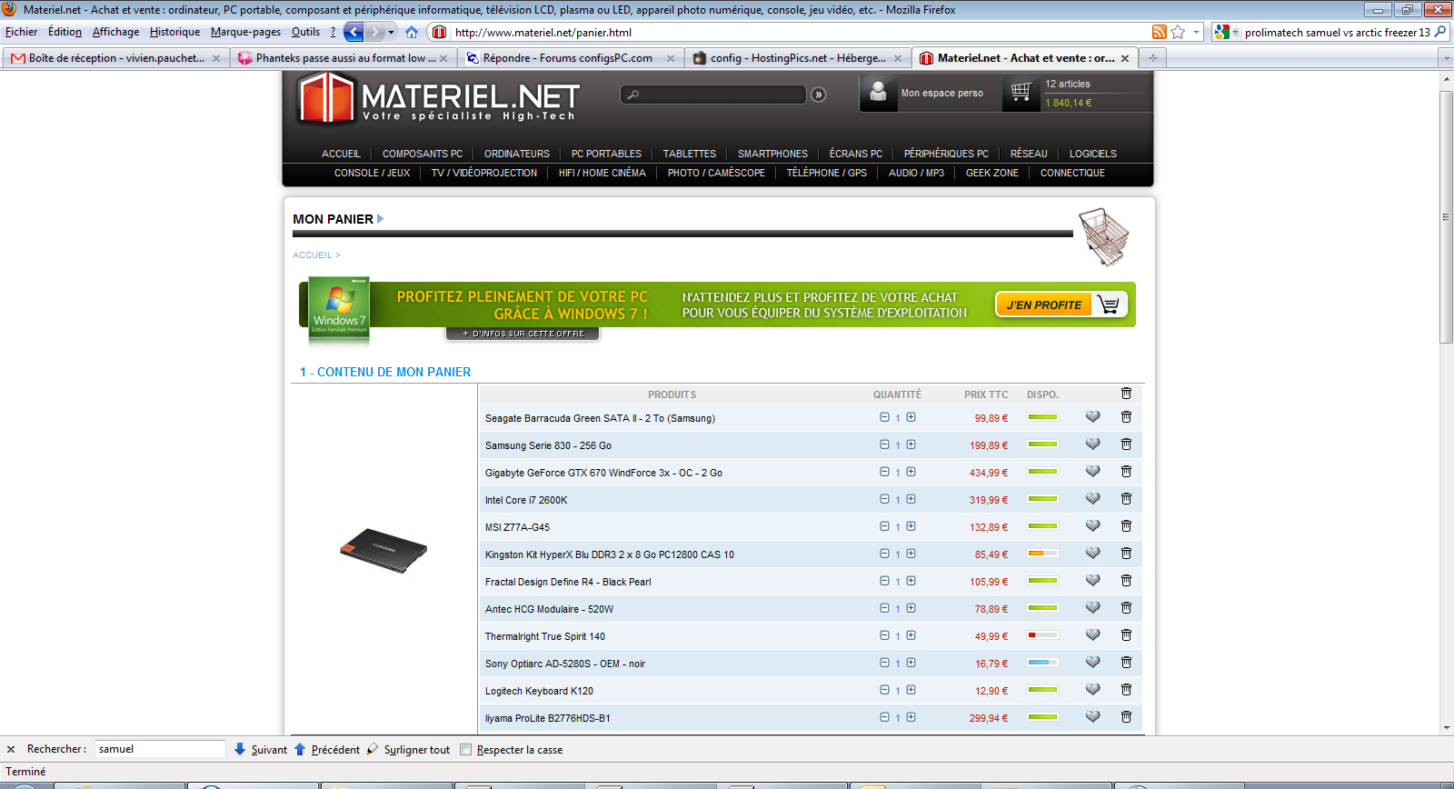The width and height of the screenshot is (1454, 789).
Task: Go to COMPOSANTS PC category
Action: click(422, 154)
